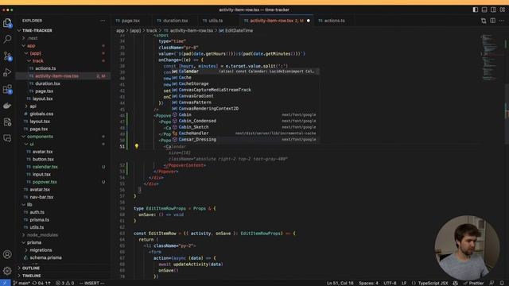Collapse the components folder
This screenshot has height=286, width=509.
[40, 137]
